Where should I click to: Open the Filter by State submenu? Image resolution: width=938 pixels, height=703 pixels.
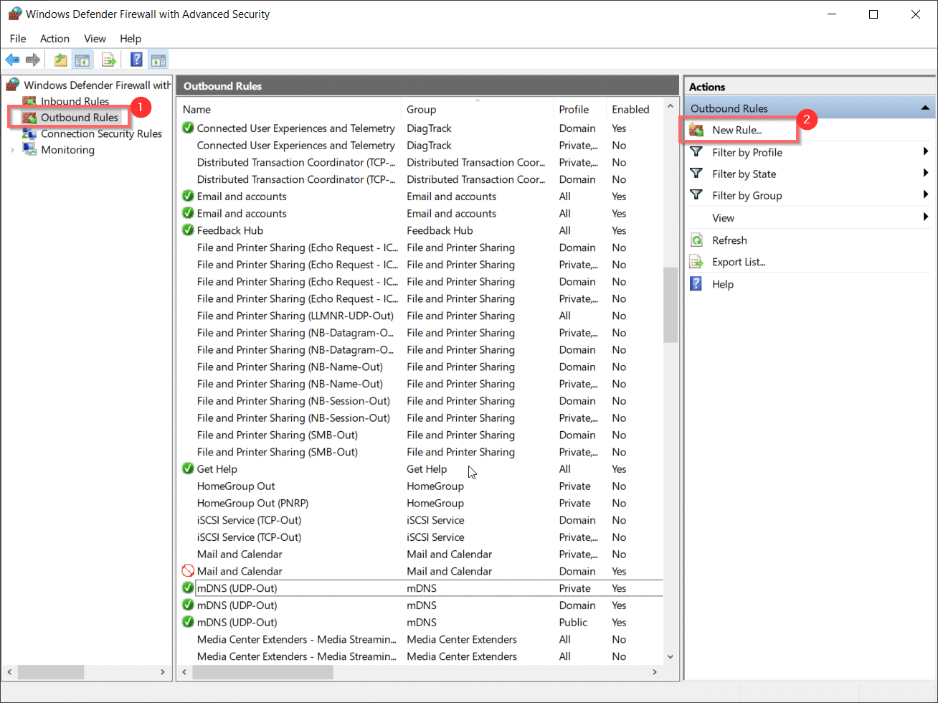pos(926,174)
